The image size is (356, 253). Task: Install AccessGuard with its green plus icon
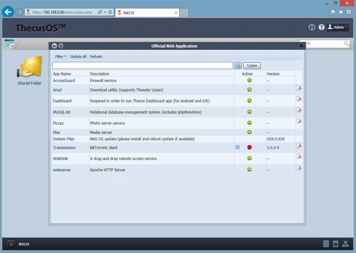249,80
